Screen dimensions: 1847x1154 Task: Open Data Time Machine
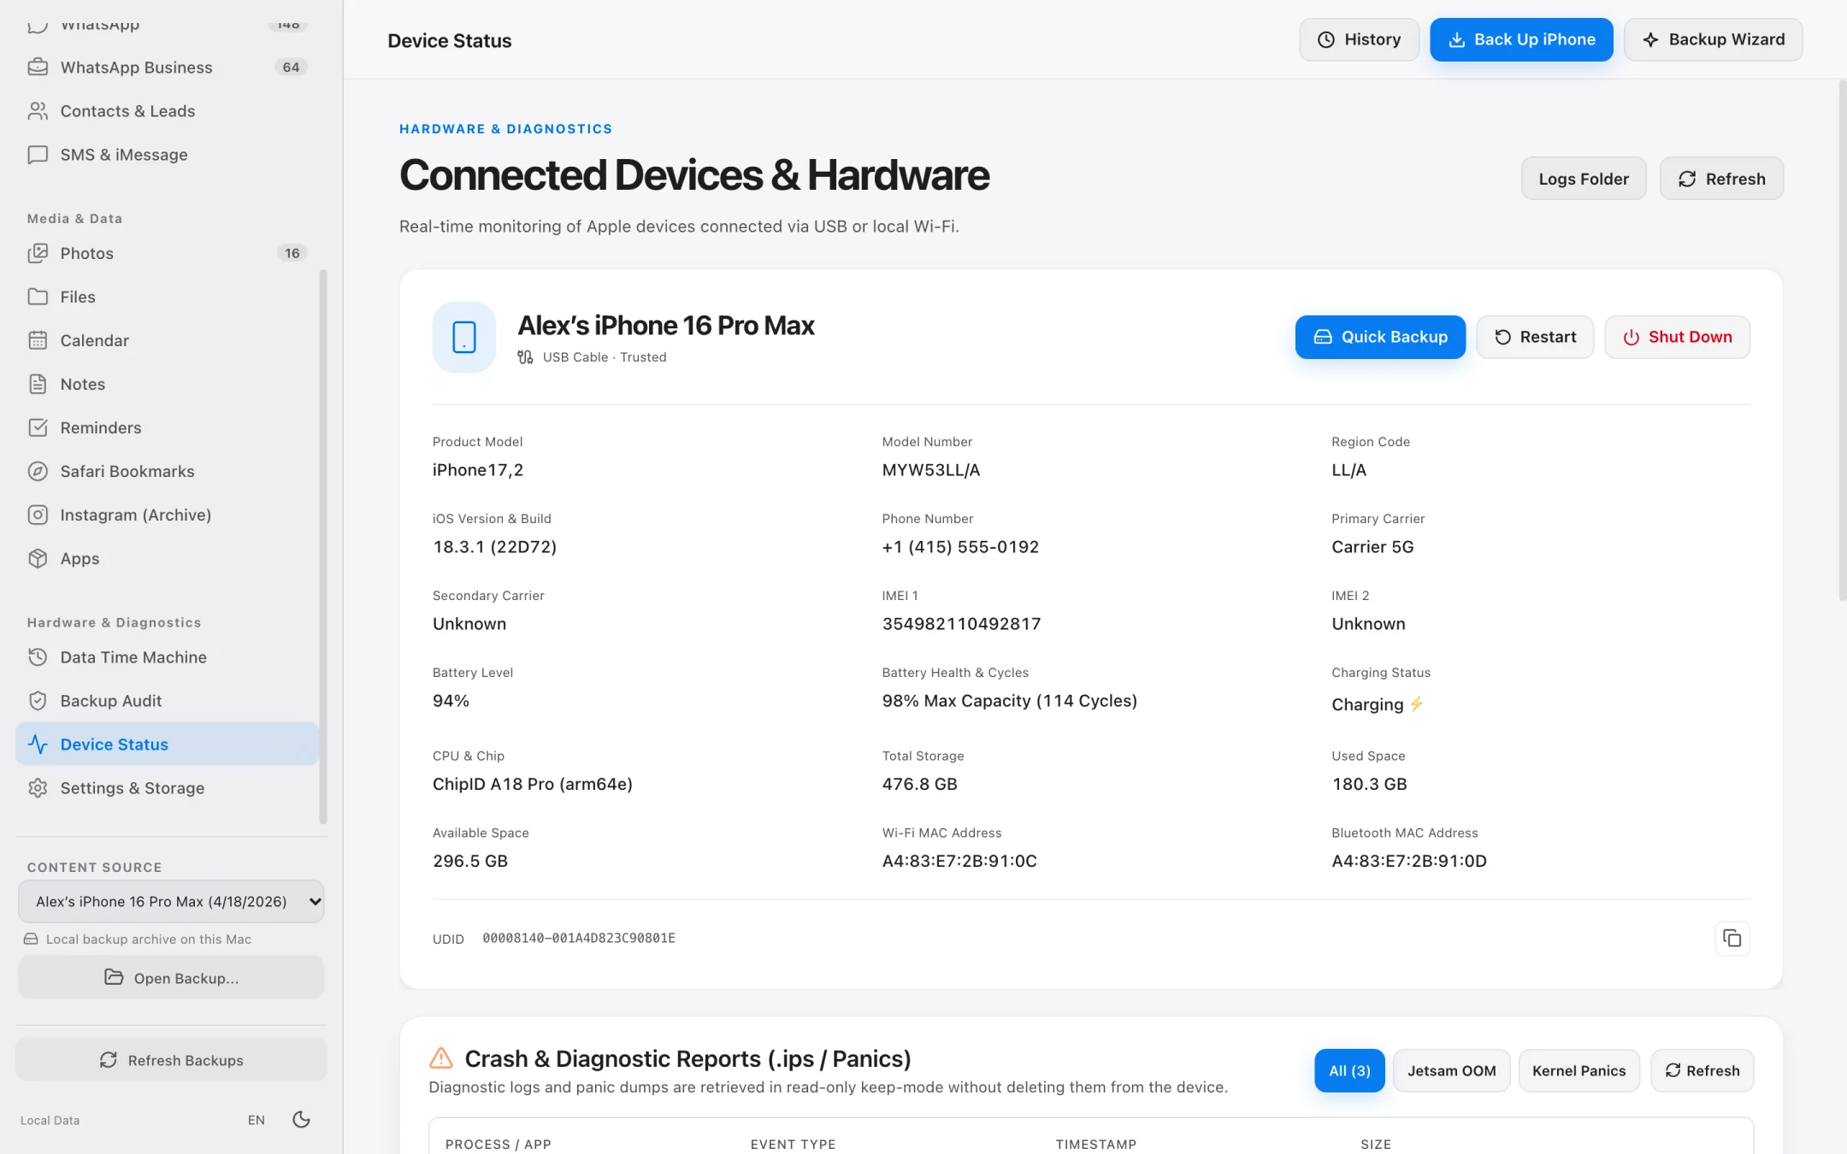click(167, 657)
